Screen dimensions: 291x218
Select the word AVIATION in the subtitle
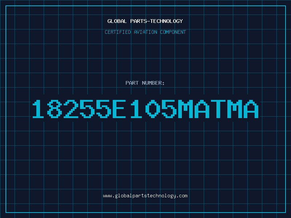point(145,32)
